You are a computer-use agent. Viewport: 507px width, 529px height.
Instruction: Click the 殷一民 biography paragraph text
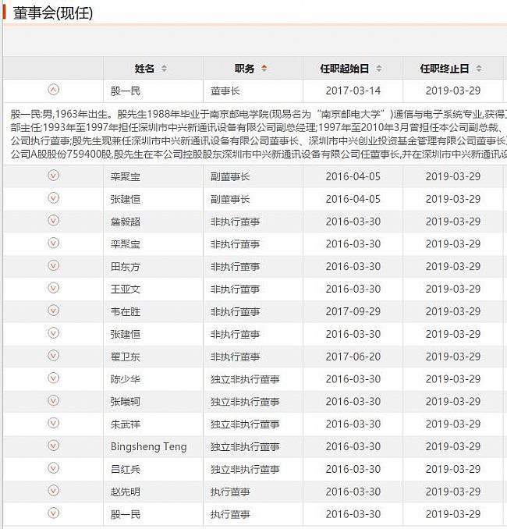[258, 134]
